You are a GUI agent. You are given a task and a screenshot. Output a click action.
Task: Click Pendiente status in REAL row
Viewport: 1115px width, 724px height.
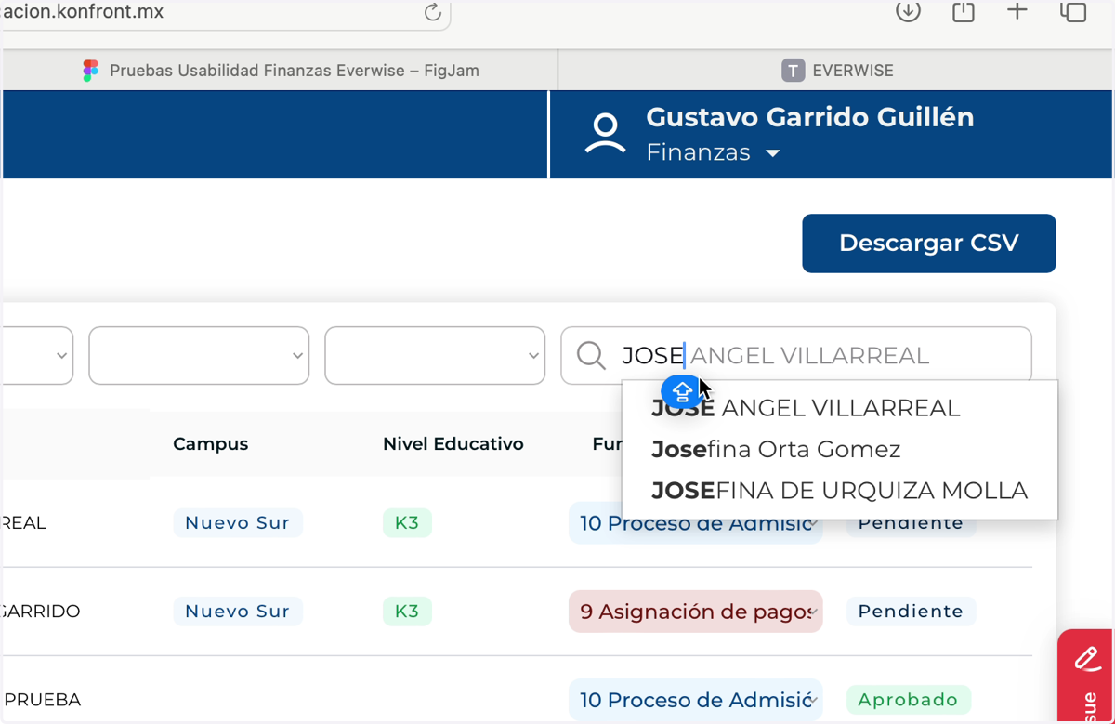[911, 525]
